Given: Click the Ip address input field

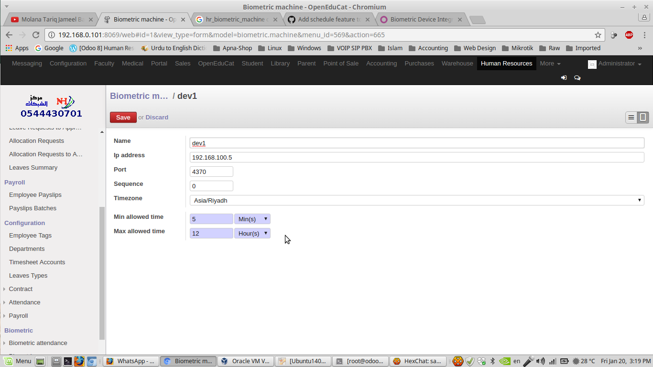Looking at the screenshot, I should click(417, 157).
